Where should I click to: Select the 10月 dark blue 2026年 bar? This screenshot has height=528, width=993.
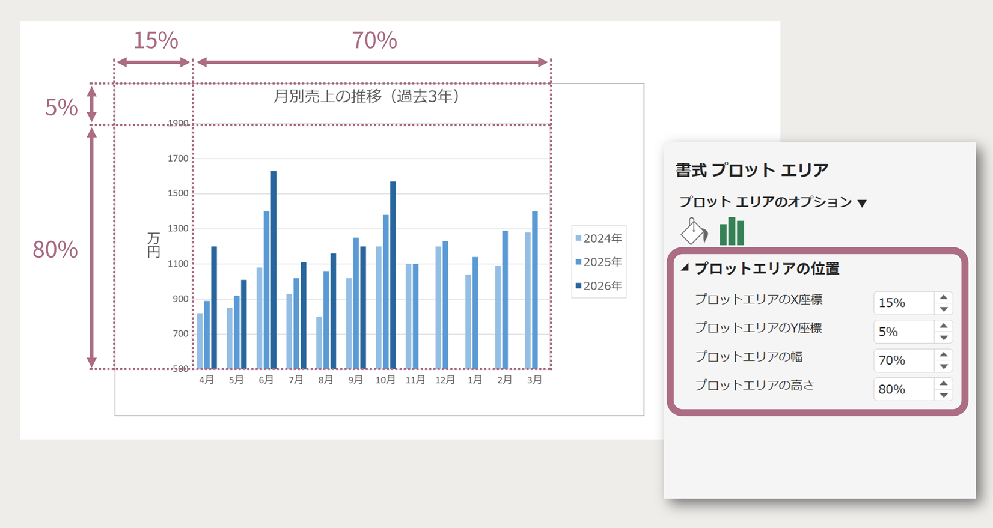(x=393, y=275)
